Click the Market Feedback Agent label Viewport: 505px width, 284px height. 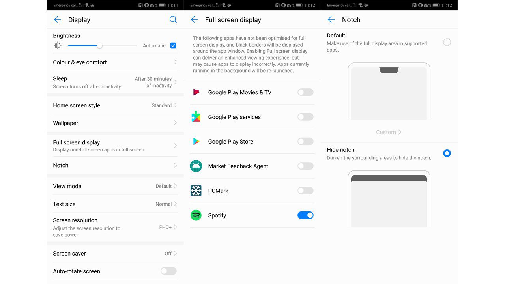pyautogui.click(x=238, y=166)
